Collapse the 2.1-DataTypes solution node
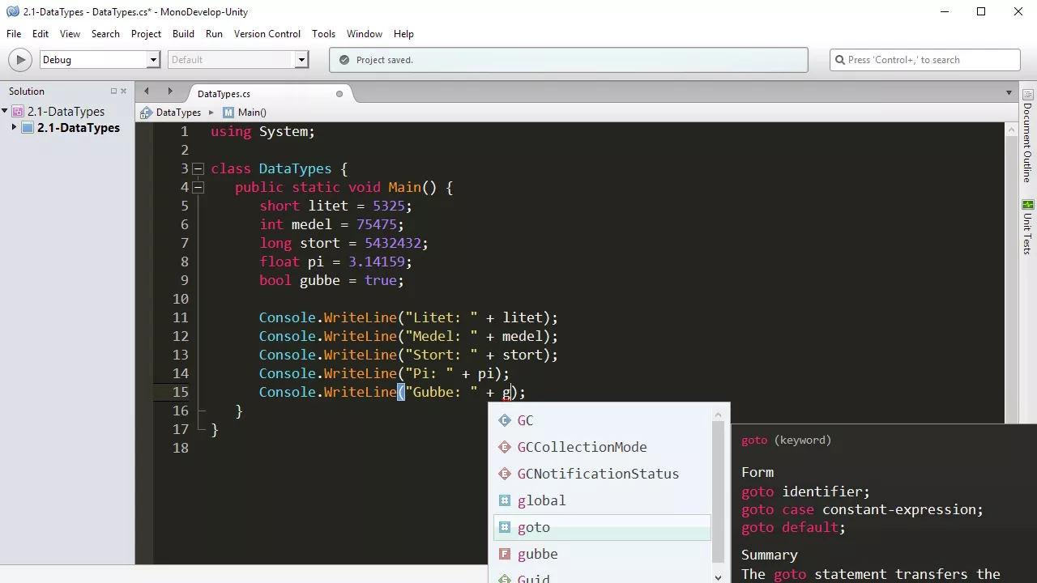The image size is (1037, 583). (x=4, y=112)
